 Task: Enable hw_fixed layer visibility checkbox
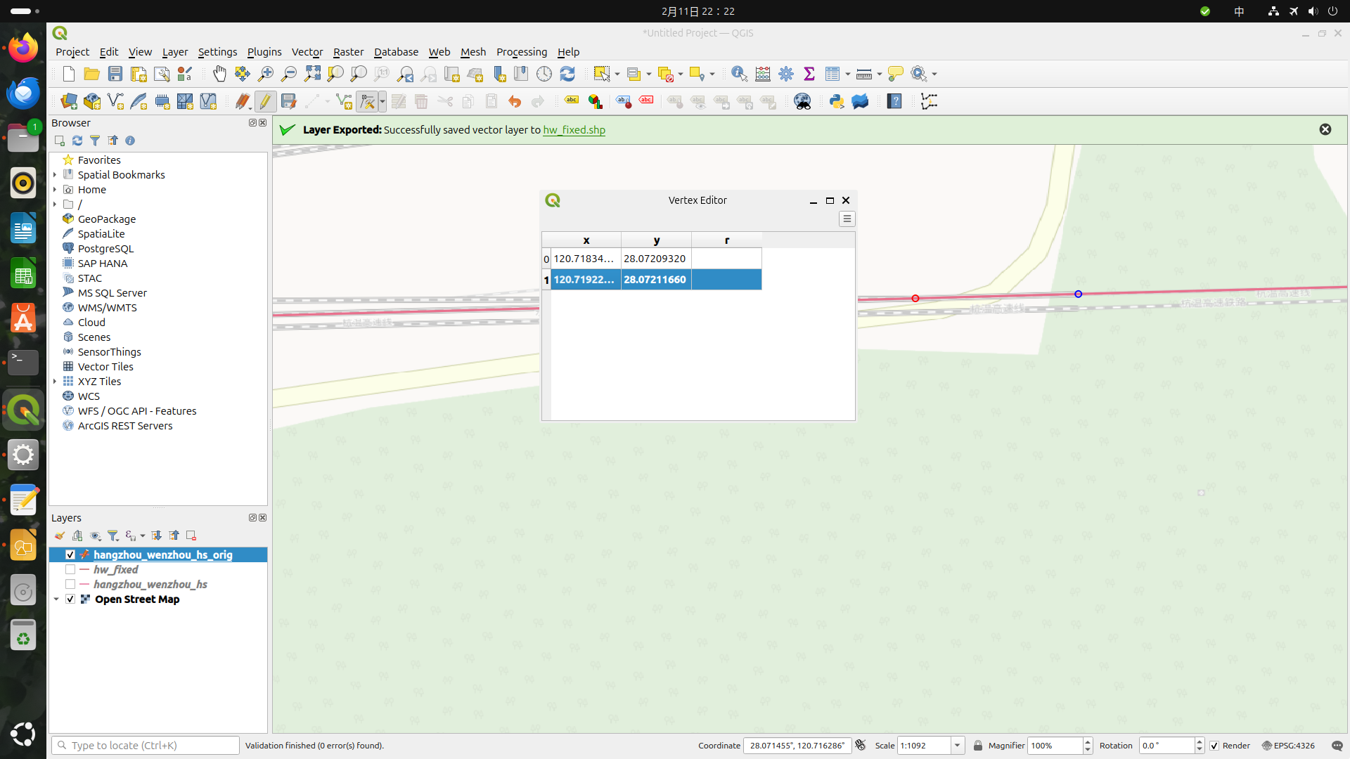pyautogui.click(x=70, y=570)
